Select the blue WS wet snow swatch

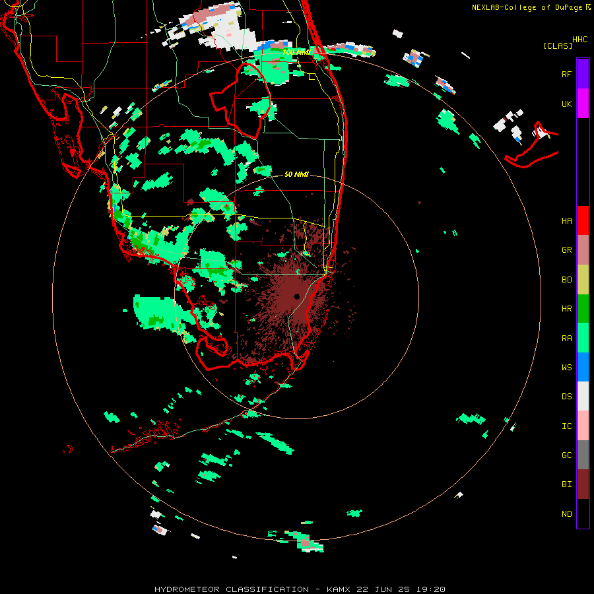coord(583,367)
